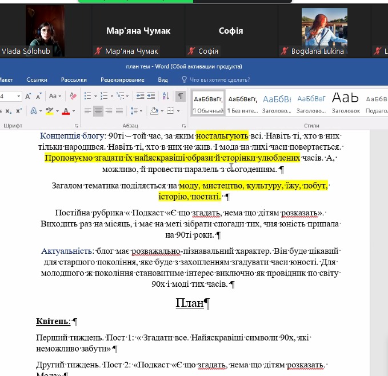Screen dimensions: 388x376
Task: Click the Tell Me lightbulb icon
Action: [184, 79]
